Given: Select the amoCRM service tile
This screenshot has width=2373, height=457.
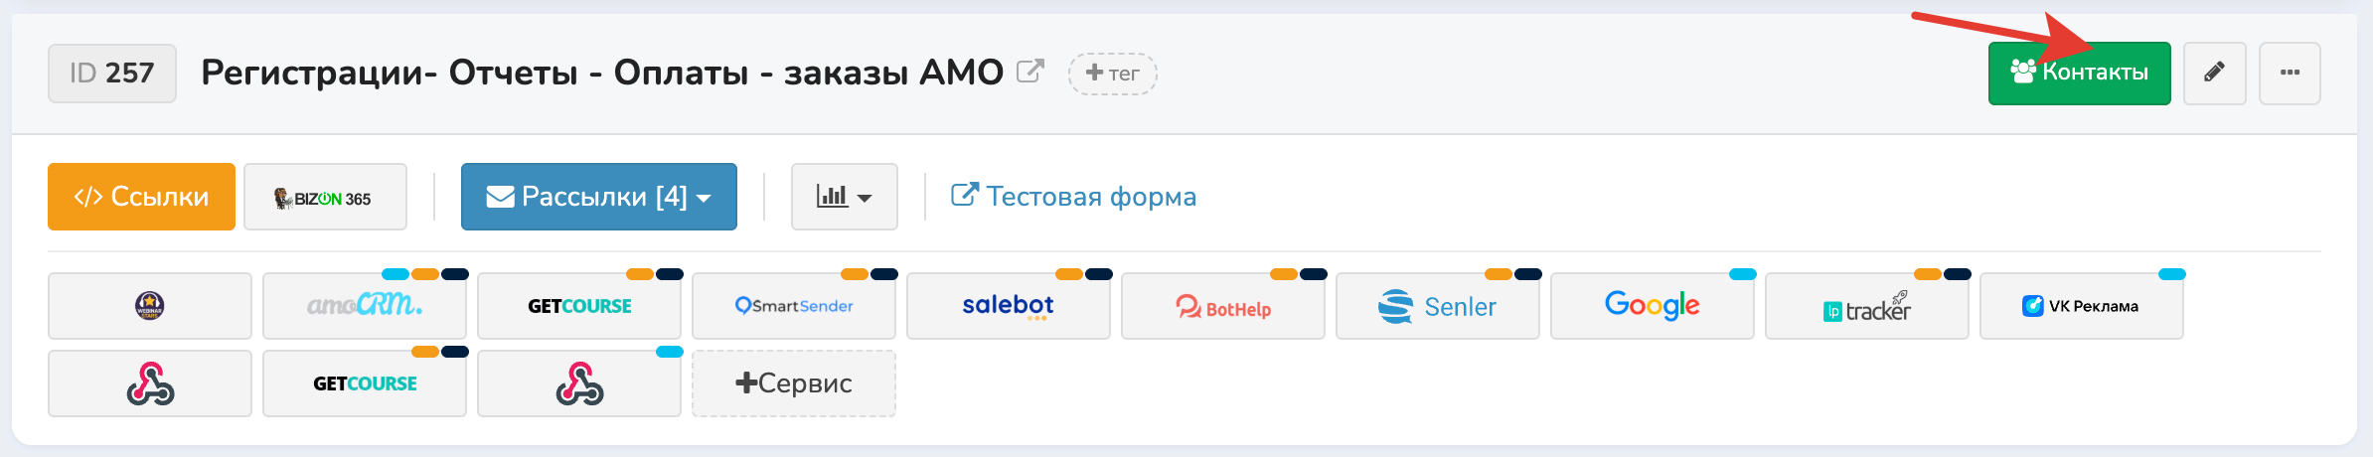Looking at the screenshot, I should (365, 306).
